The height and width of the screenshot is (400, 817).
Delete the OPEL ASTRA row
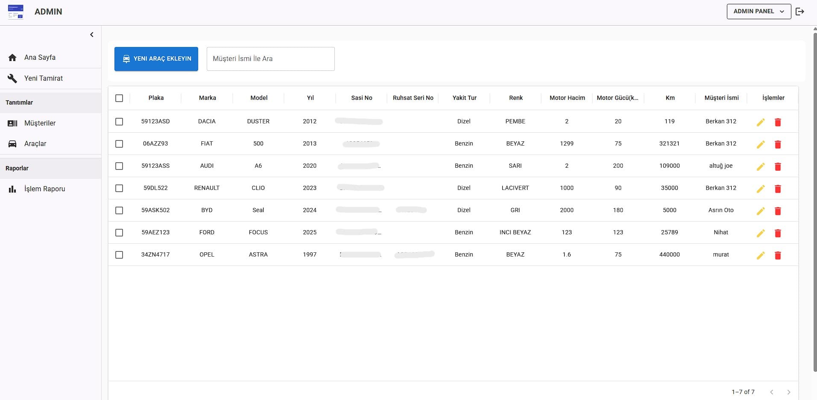[778, 256]
